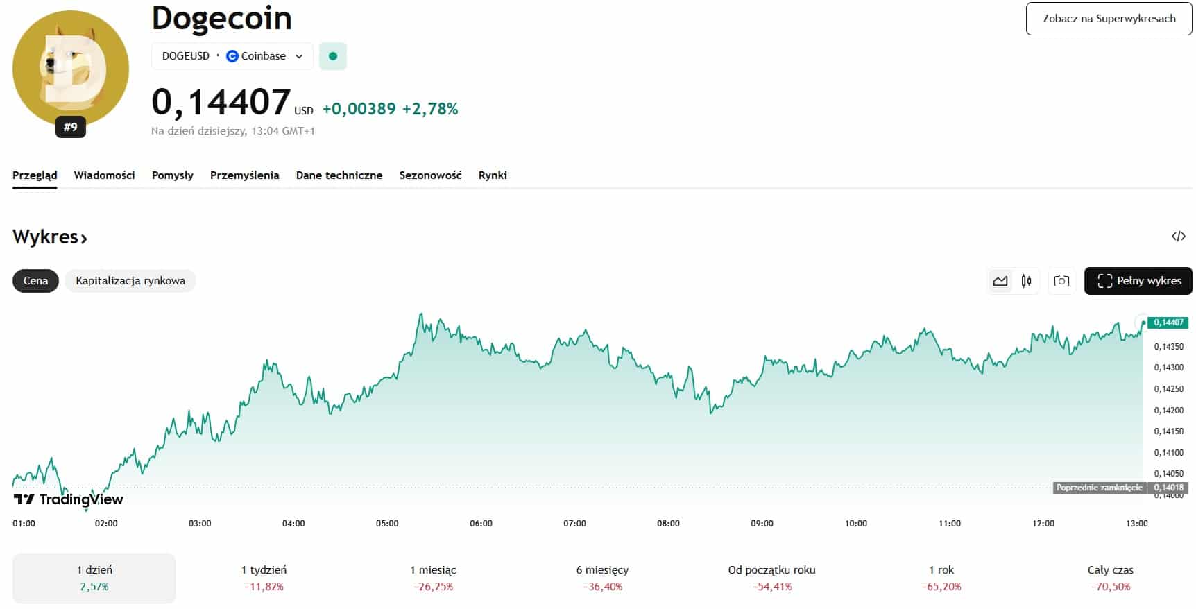Go to Dane techniczne tab
The image size is (1196, 609).
click(x=339, y=175)
